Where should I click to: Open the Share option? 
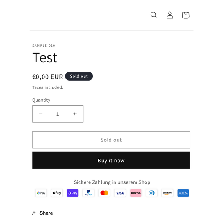coord(42,213)
